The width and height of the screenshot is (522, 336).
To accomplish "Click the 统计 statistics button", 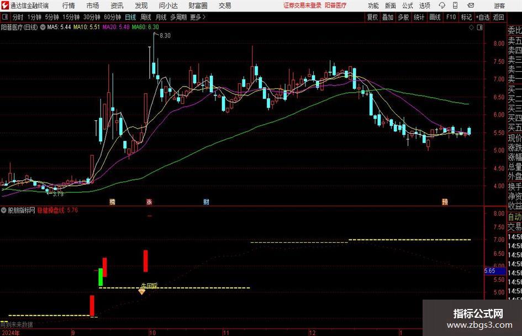I will (x=419, y=17).
